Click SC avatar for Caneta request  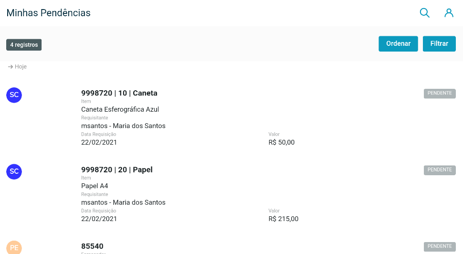tap(14, 95)
